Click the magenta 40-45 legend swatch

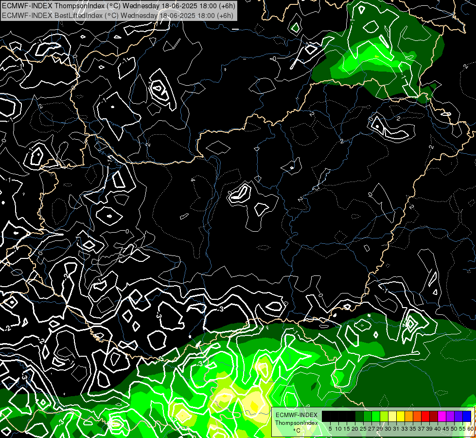click(442, 416)
